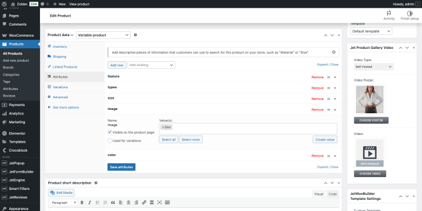The height and width of the screenshot is (211, 422).
Task: Click the shirt-bodysuit video thumbnail
Action: (x=369, y=153)
